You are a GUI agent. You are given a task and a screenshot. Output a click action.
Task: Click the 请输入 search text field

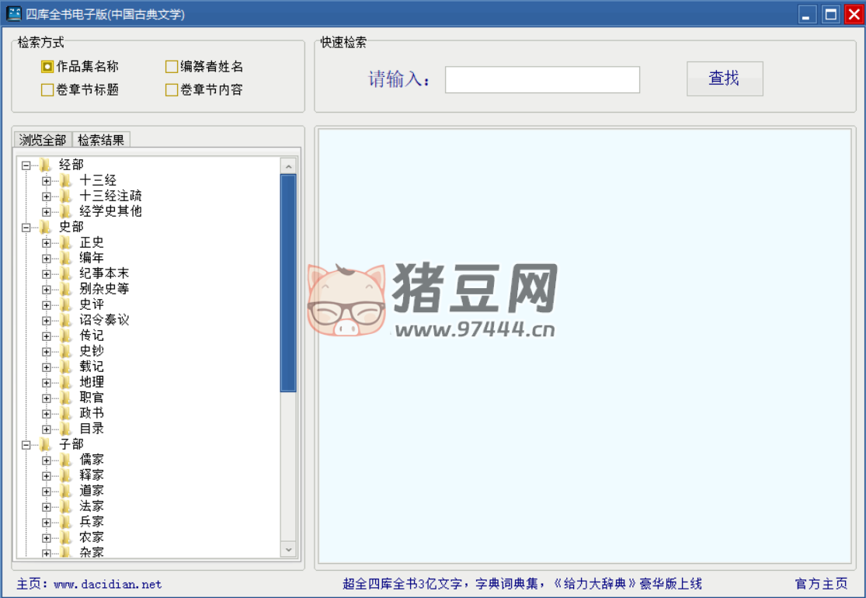(542, 79)
